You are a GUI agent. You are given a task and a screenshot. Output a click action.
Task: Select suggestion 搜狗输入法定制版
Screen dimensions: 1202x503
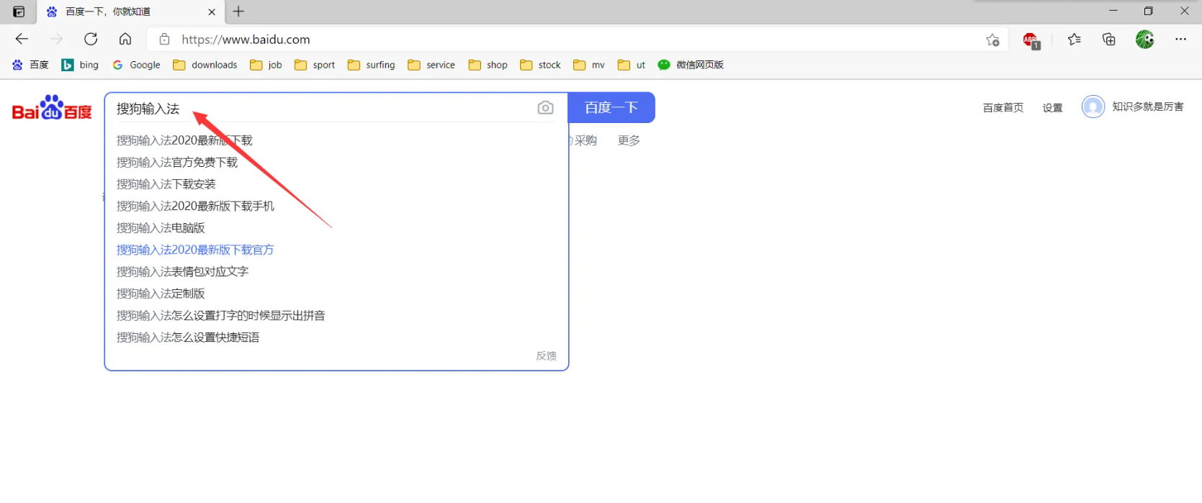click(x=161, y=294)
